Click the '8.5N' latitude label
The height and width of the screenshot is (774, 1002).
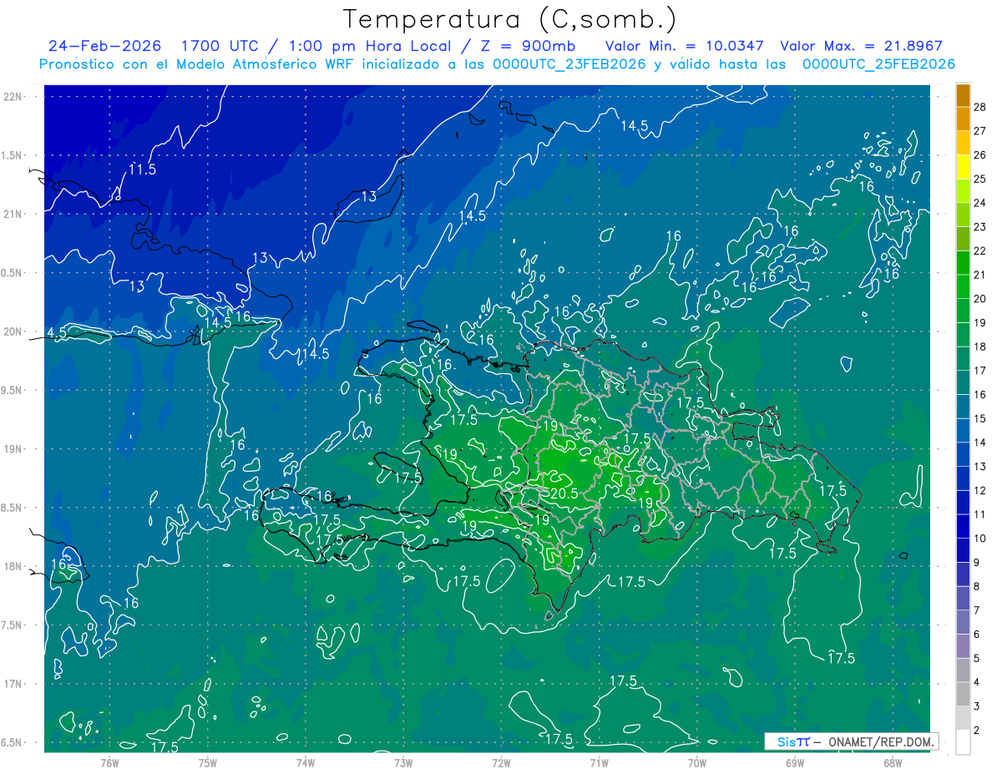click(x=12, y=508)
